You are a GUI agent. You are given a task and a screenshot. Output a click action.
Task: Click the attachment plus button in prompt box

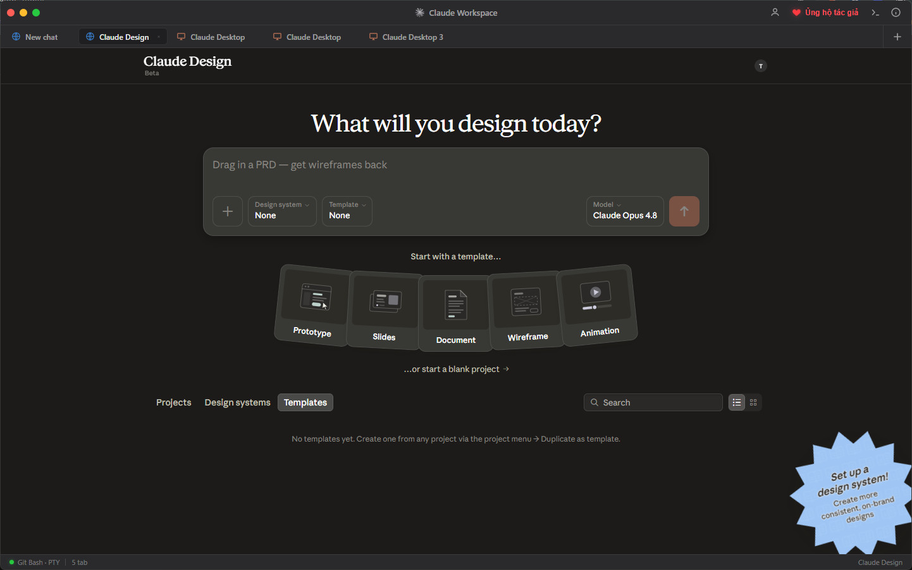(x=228, y=211)
